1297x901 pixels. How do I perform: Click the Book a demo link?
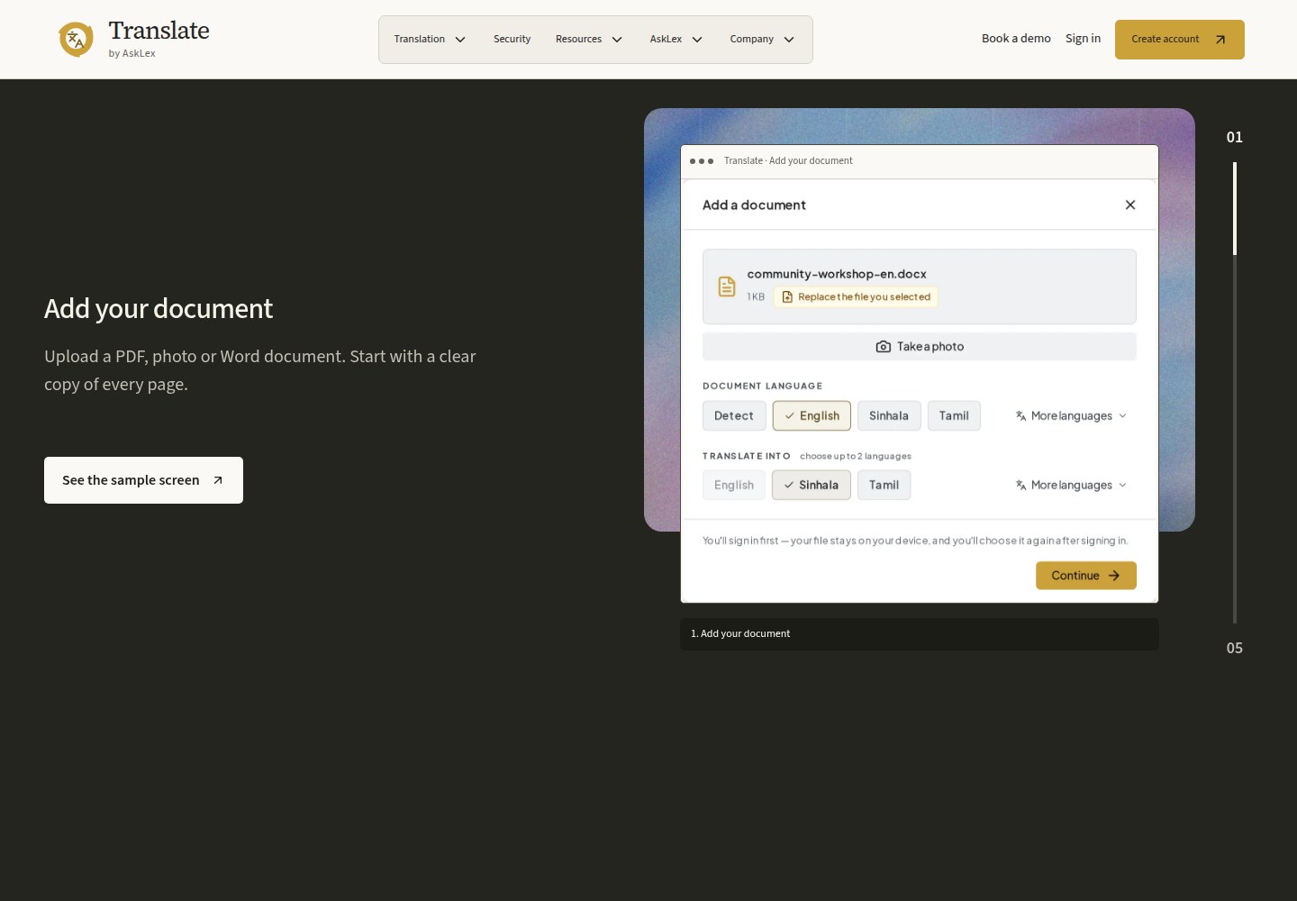tap(1016, 39)
